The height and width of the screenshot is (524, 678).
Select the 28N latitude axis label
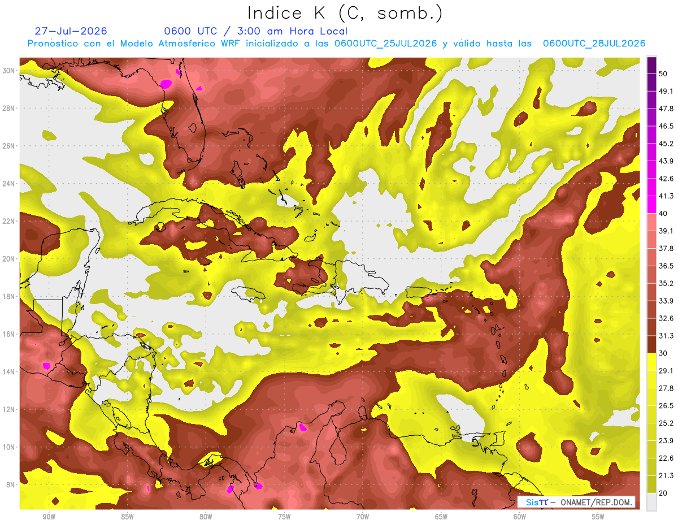(9, 108)
